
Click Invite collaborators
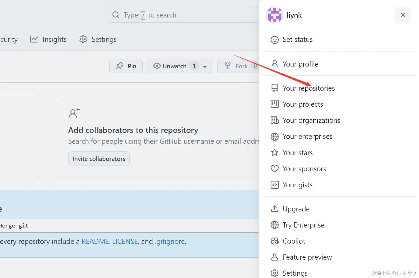tap(99, 159)
